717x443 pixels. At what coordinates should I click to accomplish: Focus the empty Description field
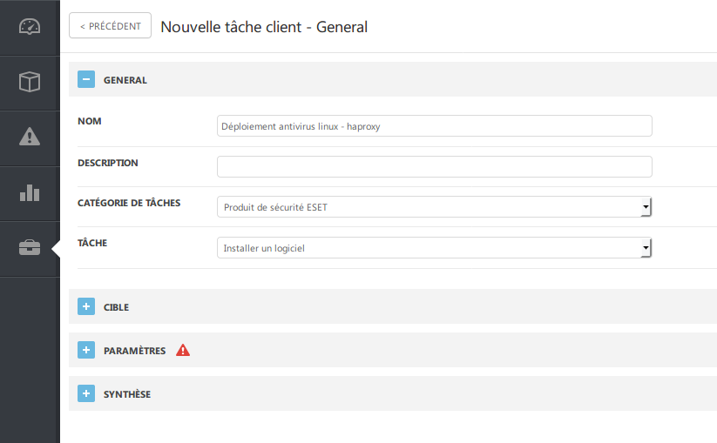tap(434, 167)
